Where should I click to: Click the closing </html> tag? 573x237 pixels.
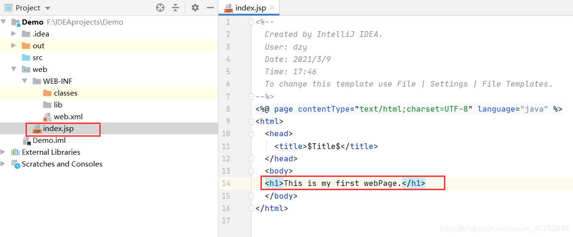pyautogui.click(x=272, y=208)
